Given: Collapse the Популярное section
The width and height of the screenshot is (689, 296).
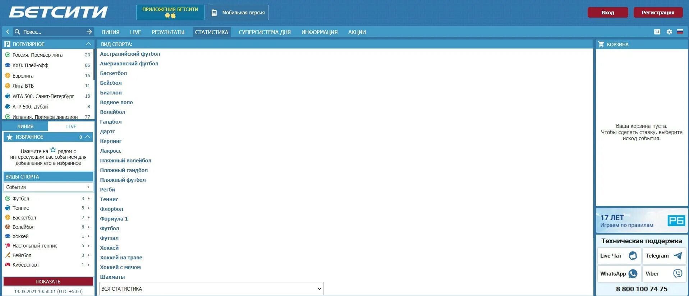Looking at the screenshot, I should click(x=88, y=44).
